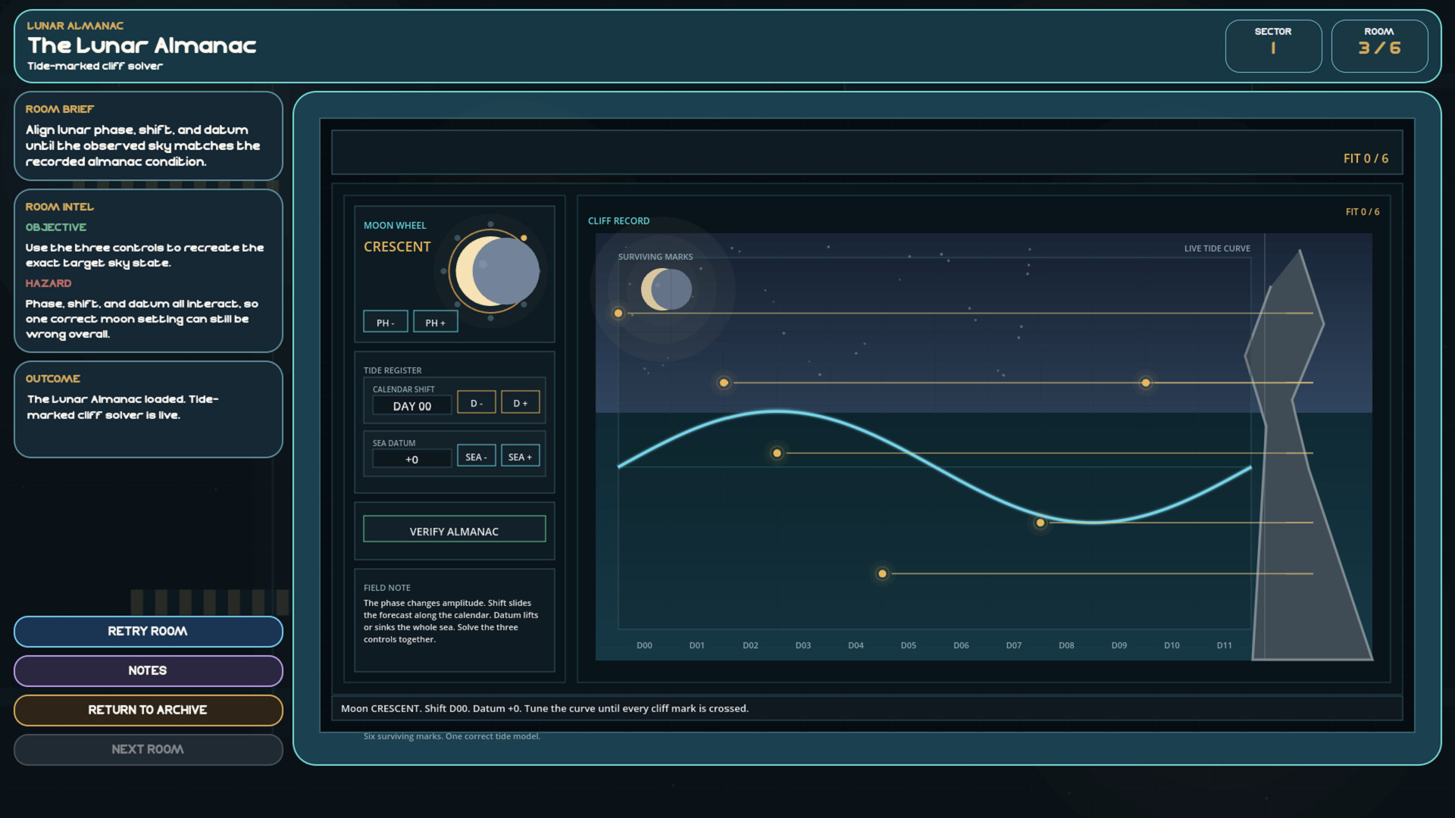Click Return to Archive
This screenshot has height=818, width=1455.
148,710
